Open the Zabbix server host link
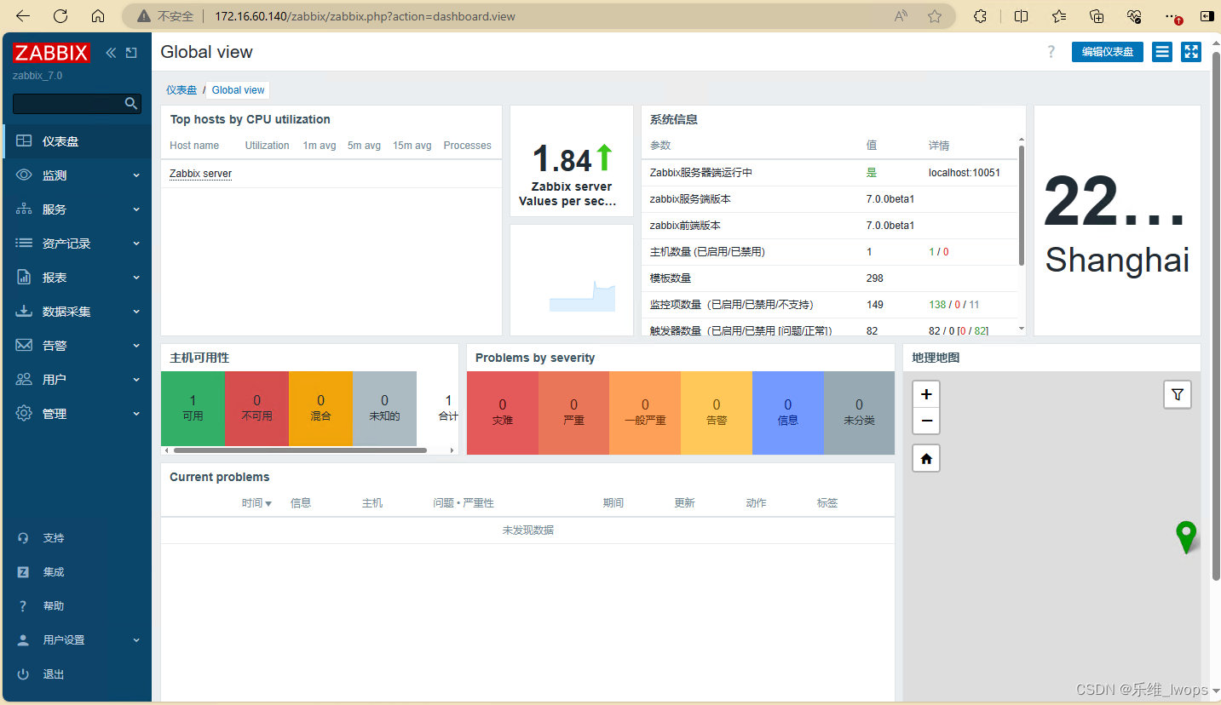This screenshot has width=1221, height=705. [201, 174]
